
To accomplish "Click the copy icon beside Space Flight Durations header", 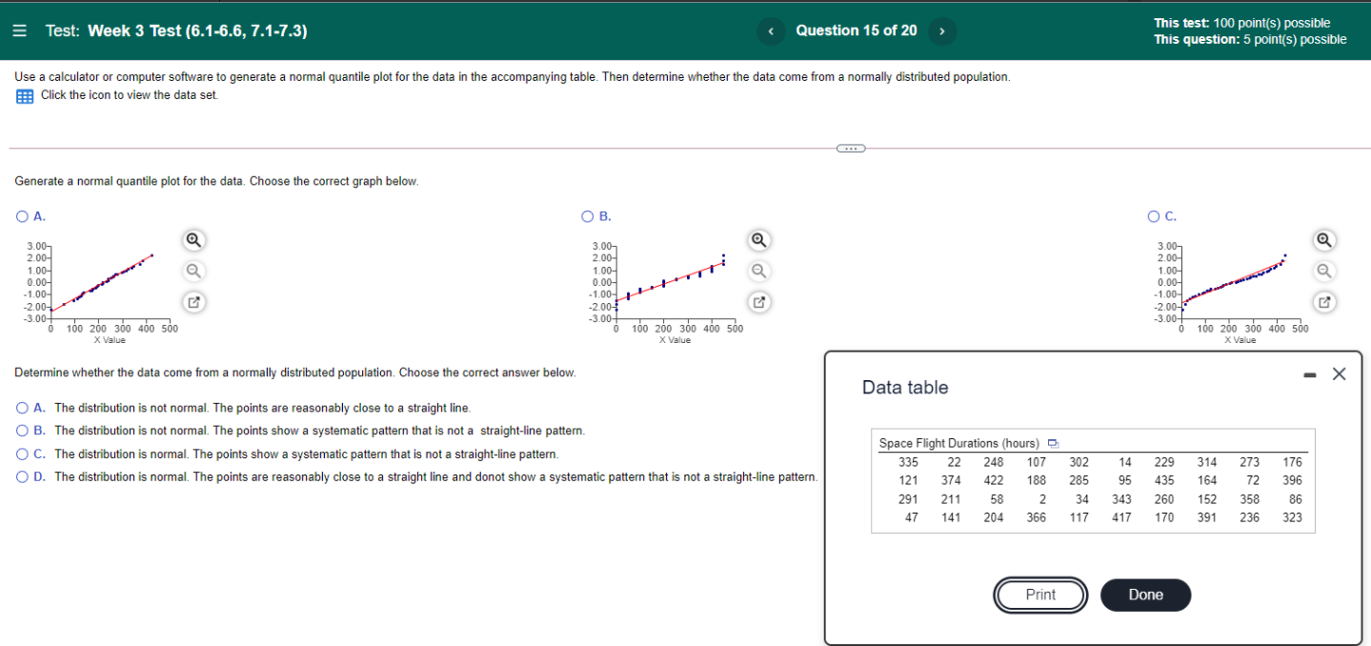I will pos(1053,443).
